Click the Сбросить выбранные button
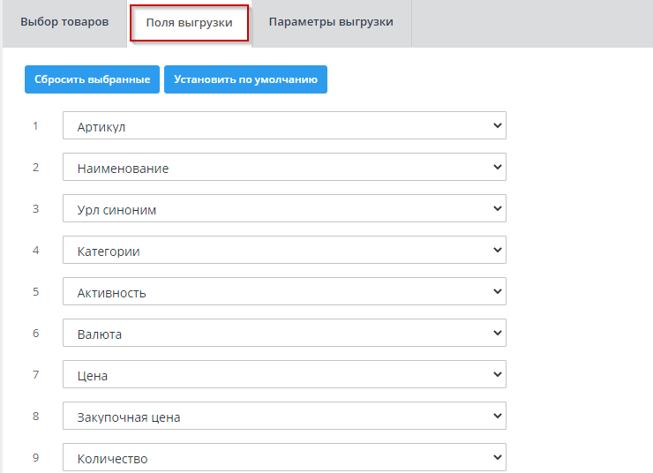Image resolution: width=653 pixels, height=473 pixels. coord(92,79)
